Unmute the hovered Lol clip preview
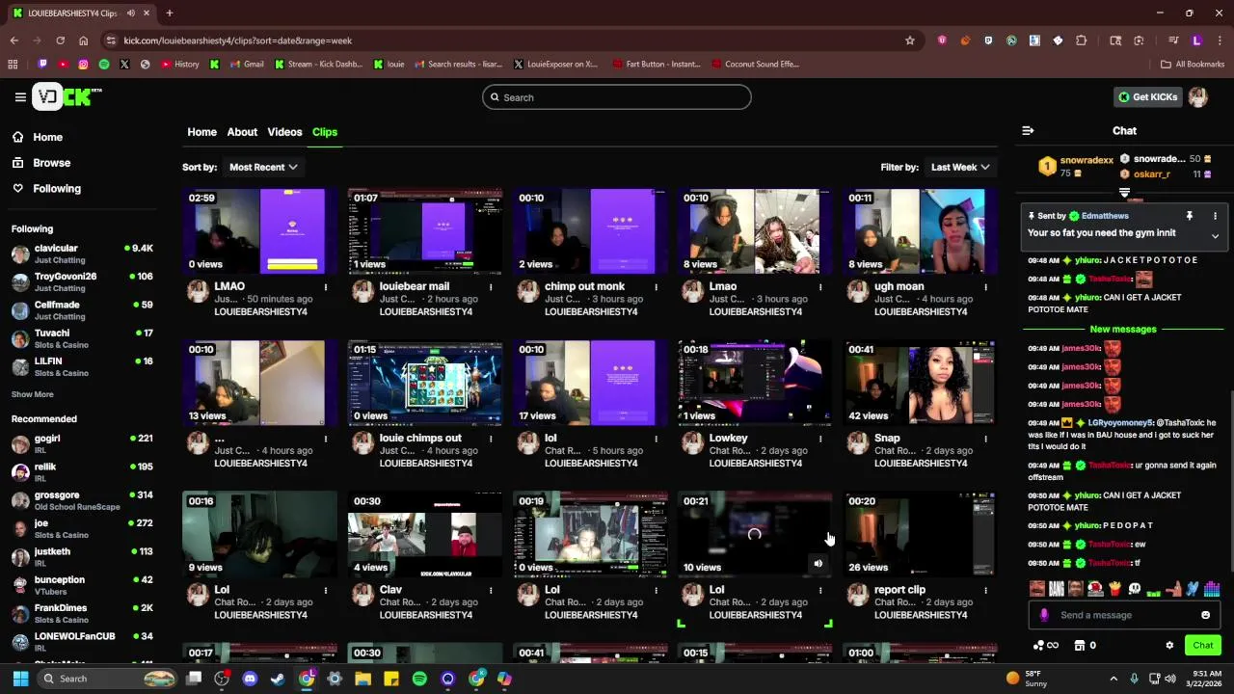The height and width of the screenshot is (694, 1234). 818,565
